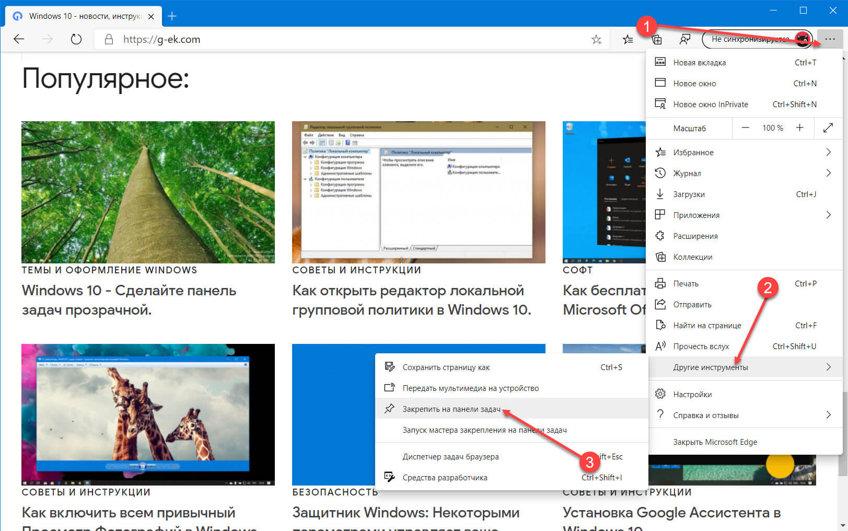The height and width of the screenshot is (531, 848).
Task: Click the question mark help icon
Action: 660,414
